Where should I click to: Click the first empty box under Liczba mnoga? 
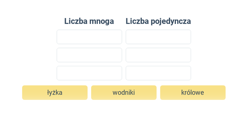pyautogui.click(x=89, y=37)
